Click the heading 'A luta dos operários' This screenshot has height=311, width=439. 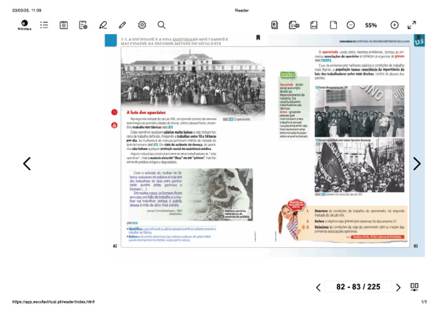pos(146,112)
